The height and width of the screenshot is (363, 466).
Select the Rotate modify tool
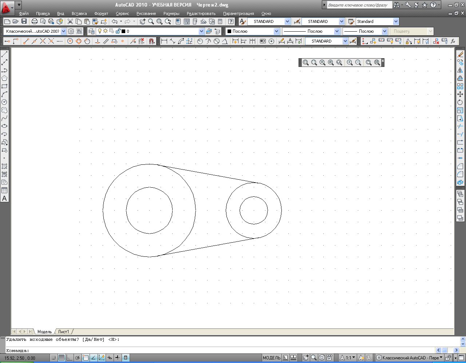click(x=460, y=102)
